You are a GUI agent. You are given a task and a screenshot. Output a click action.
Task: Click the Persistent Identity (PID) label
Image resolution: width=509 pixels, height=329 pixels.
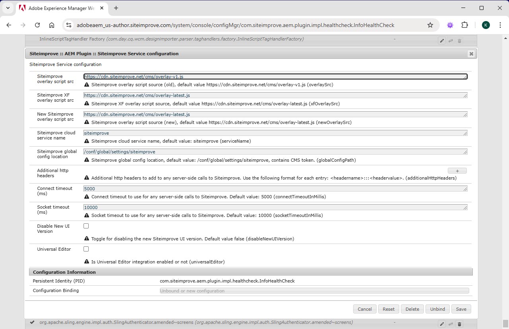59,281
